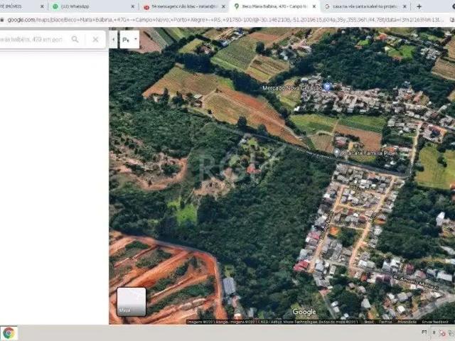Click the Mercado Nova Geração place marker
Viewport: 455px width, 341px height.
pos(327,87)
